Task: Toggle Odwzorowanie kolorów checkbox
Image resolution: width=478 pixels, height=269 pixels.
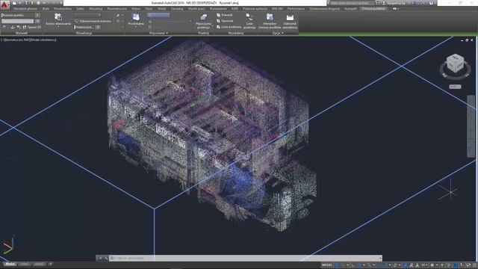Action: click(x=77, y=21)
